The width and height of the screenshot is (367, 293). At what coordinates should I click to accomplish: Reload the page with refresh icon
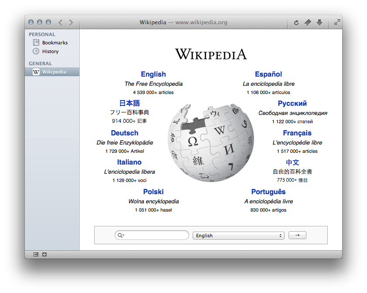point(296,23)
